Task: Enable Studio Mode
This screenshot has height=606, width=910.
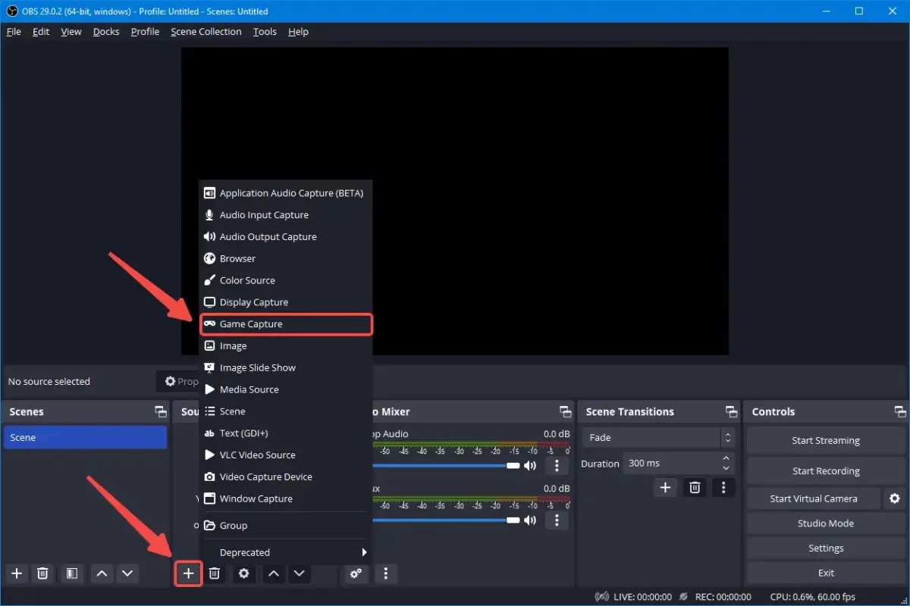Action: 825,523
